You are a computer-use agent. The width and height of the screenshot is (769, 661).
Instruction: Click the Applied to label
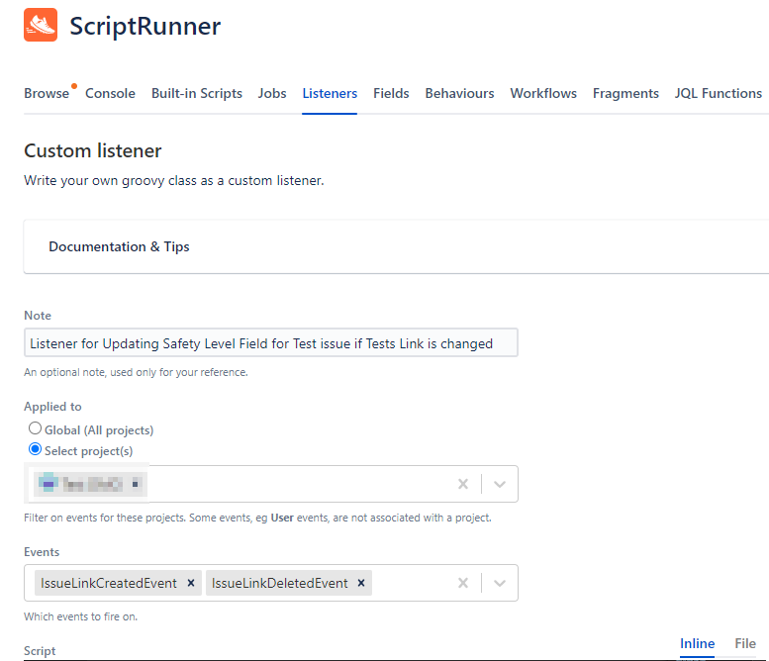click(52, 407)
